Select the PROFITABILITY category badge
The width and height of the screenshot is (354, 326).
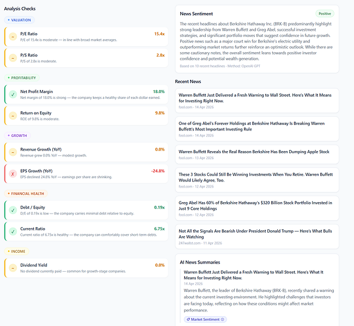pyautogui.click(x=22, y=78)
